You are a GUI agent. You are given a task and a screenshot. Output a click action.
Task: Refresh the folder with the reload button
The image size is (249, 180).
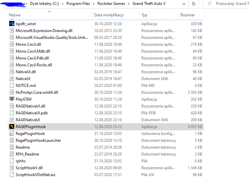[194, 4]
